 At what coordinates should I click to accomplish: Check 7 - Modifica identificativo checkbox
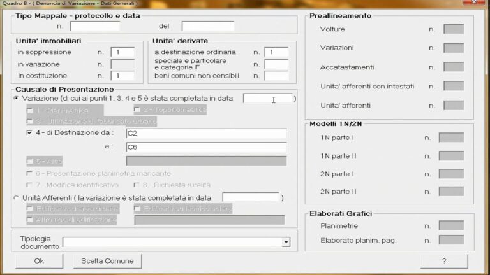point(29,185)
